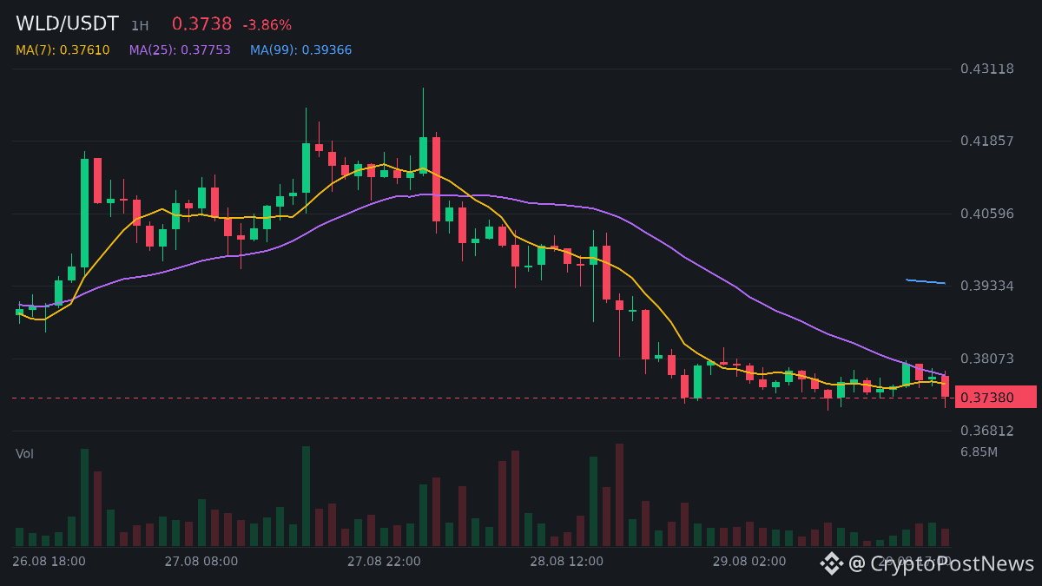
Task: Click the 0.43118 price axis label
Action: coord(987,69)
